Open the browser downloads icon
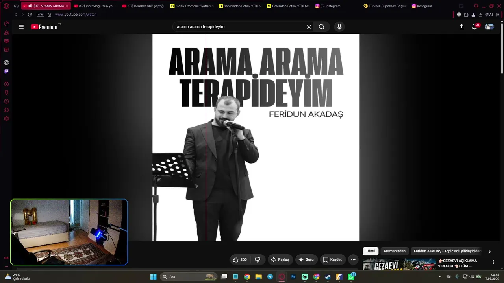Image resolution: width=504 pixels, height=283 pixels. (480, 15)
